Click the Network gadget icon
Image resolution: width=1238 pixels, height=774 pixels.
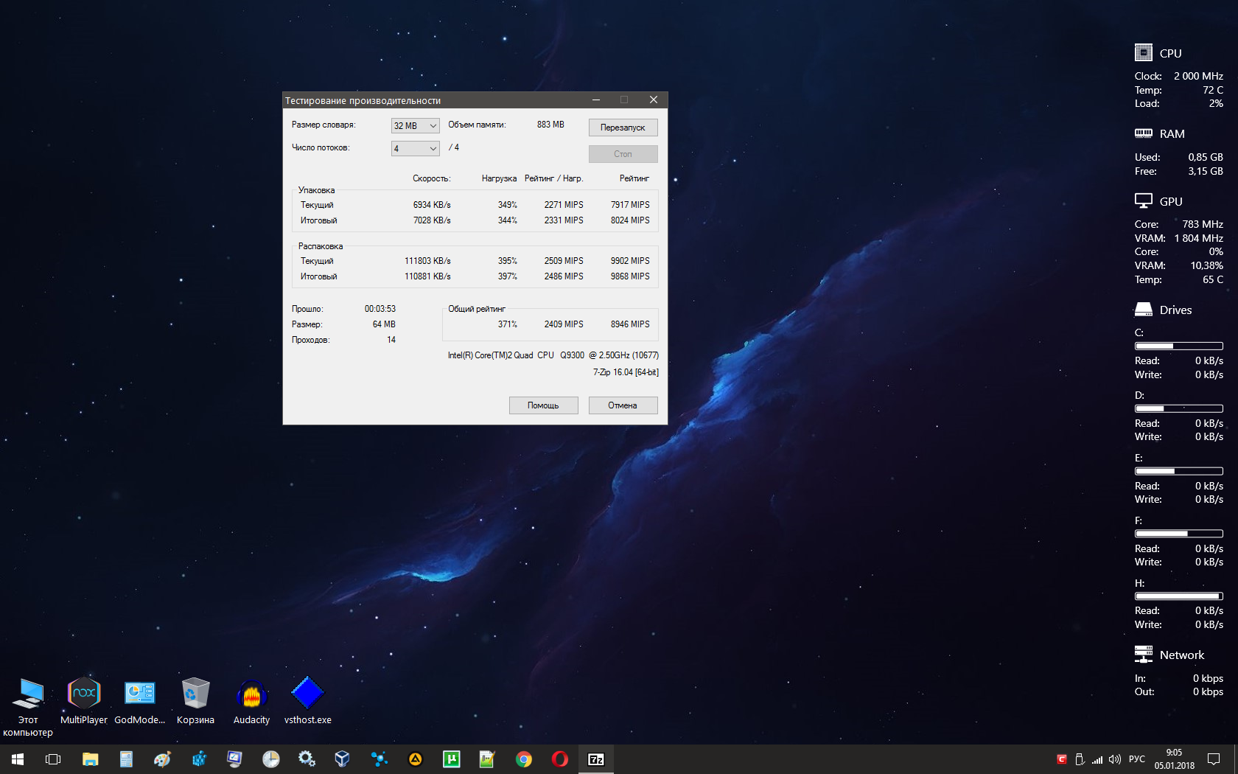pos(1144,654)
